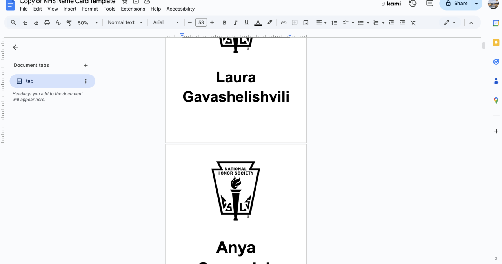This screenshot has width=502, height=264.
Task: Open the Tools menu
Action: coord(109,9)
